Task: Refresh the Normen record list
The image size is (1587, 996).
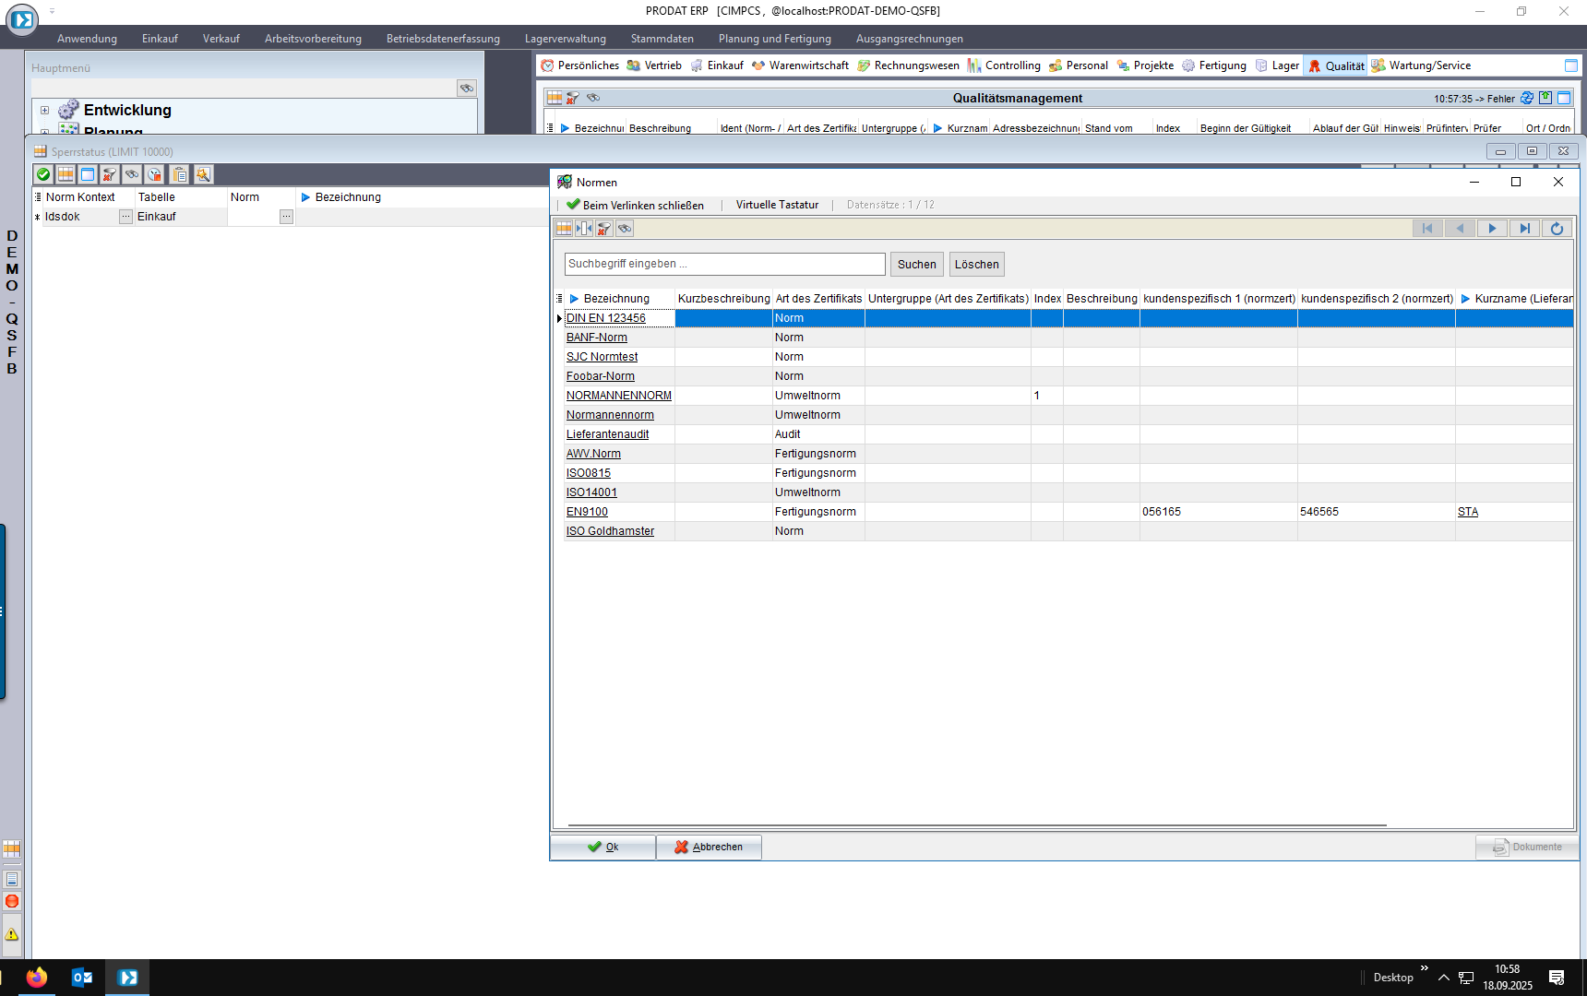Action: click(x=1557, y=229)
